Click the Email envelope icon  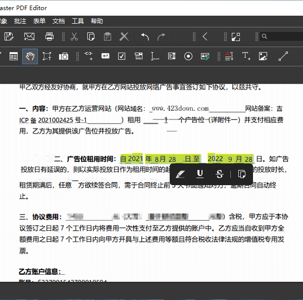(29, 36)
